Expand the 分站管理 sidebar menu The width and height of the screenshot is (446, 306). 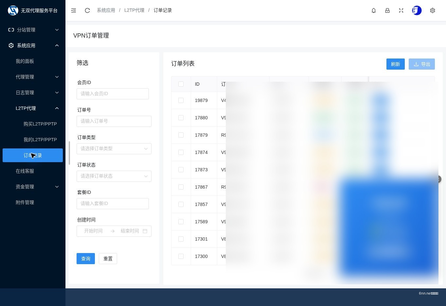point(33,30)
